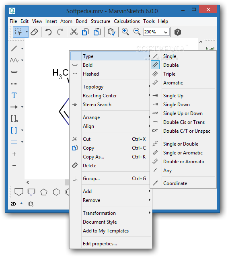228x257 pixels.
Task: Open Help question mark icon
Action: point(177,32)
